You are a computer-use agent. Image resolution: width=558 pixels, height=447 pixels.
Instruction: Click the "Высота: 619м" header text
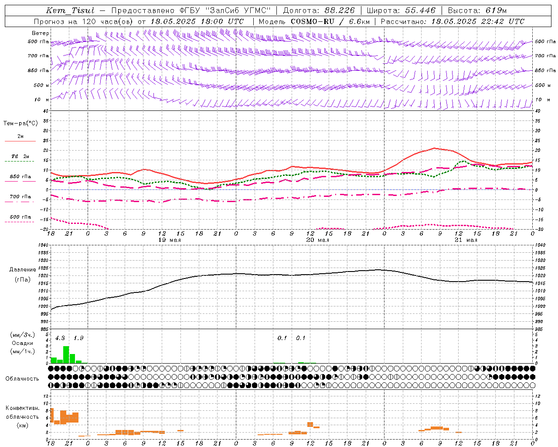point(477,10)
